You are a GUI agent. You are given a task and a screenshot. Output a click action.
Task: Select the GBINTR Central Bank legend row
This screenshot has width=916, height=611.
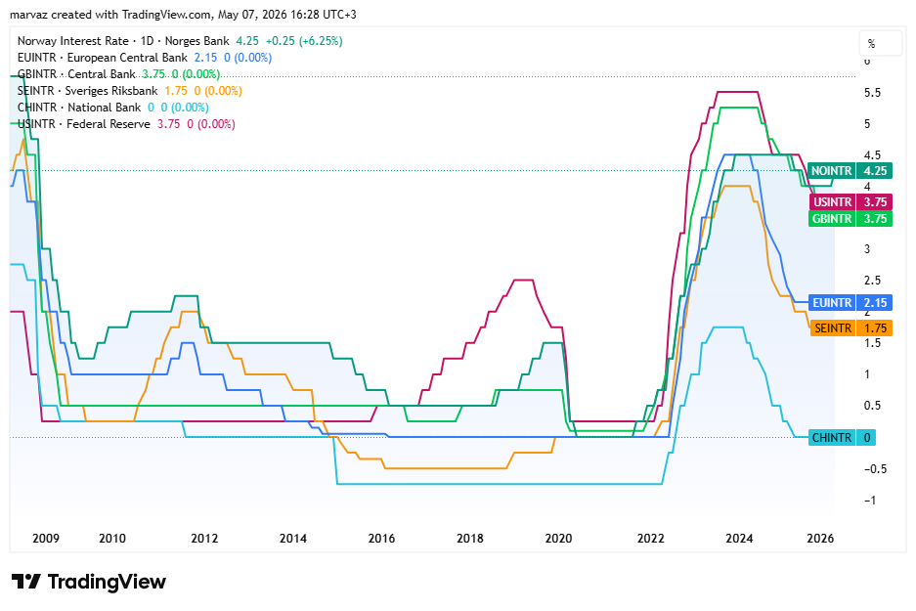tap(118, 74)
